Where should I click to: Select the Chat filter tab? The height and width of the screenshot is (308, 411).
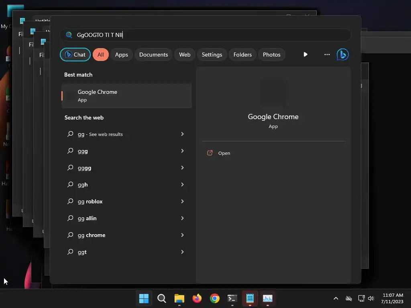click(x=75, y=55)
